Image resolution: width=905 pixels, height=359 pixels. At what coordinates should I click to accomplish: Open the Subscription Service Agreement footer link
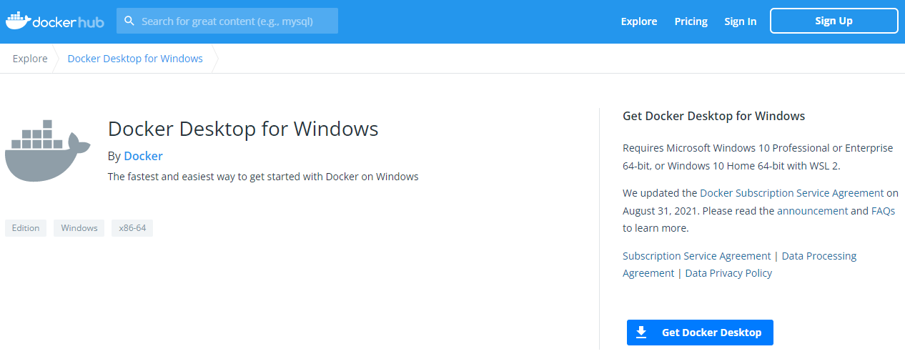click(696, 256)
